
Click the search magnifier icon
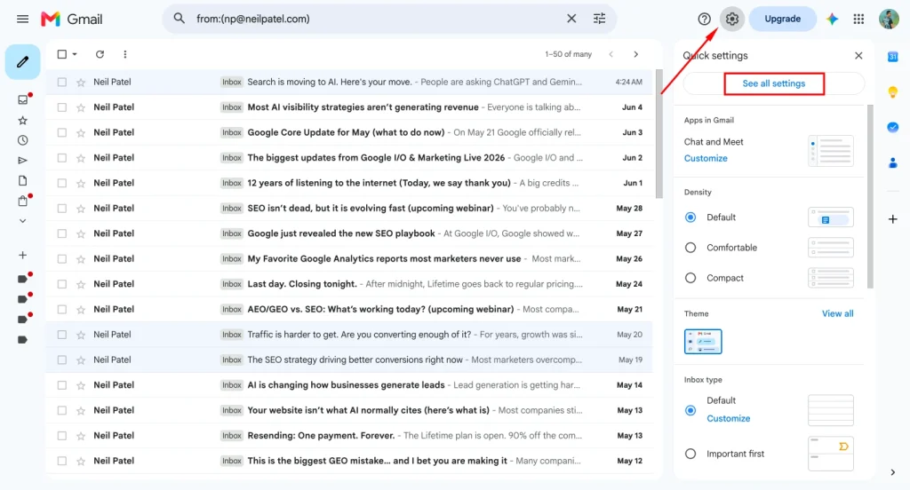[x=180, y=19]
